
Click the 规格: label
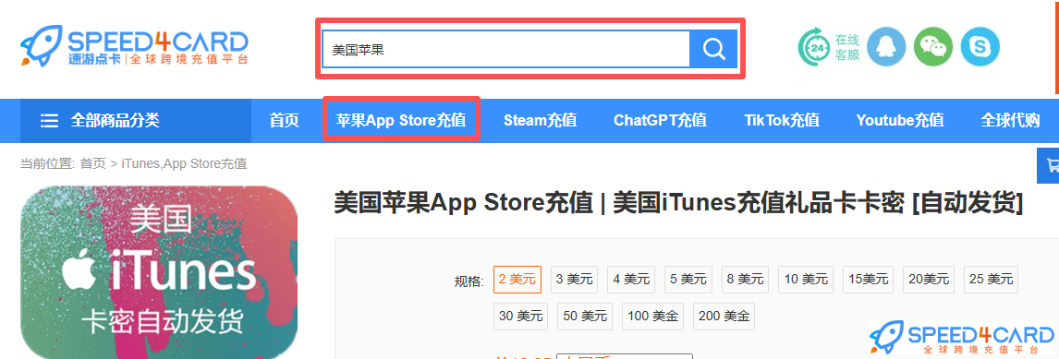[469, 281]
